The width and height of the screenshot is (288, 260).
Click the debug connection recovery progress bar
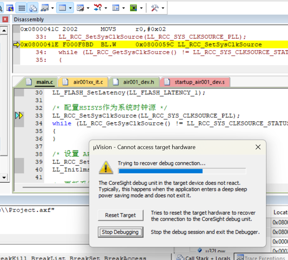[182, 171]
